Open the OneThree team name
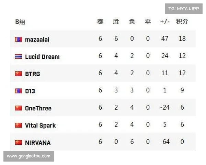 [38, 108]
